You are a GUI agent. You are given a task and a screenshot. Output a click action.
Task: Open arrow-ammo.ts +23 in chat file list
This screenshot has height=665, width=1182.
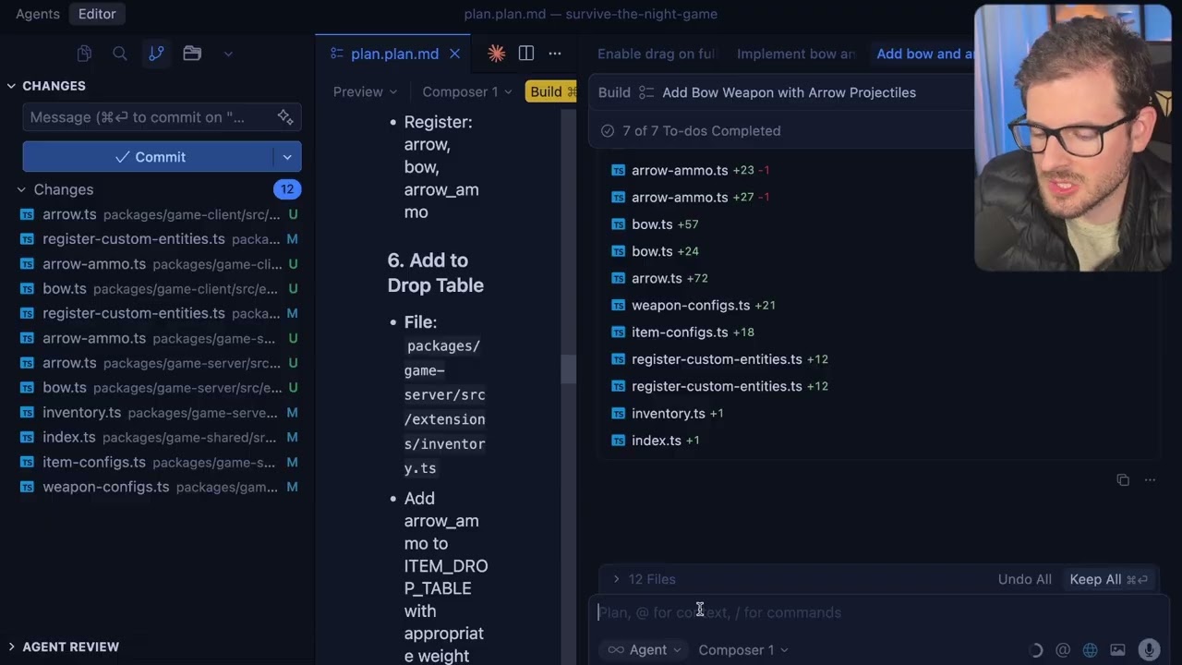tap(691, 171)
